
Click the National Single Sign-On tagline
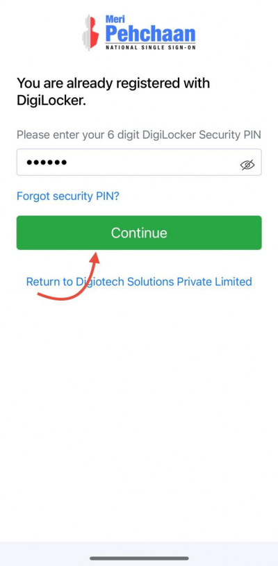[x=151, y=47]
